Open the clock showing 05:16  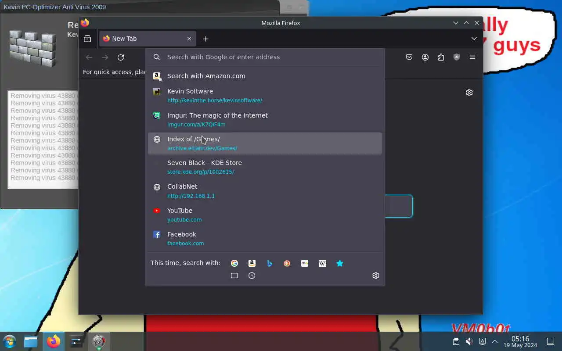pyautogui.click(x=520, y=341)
